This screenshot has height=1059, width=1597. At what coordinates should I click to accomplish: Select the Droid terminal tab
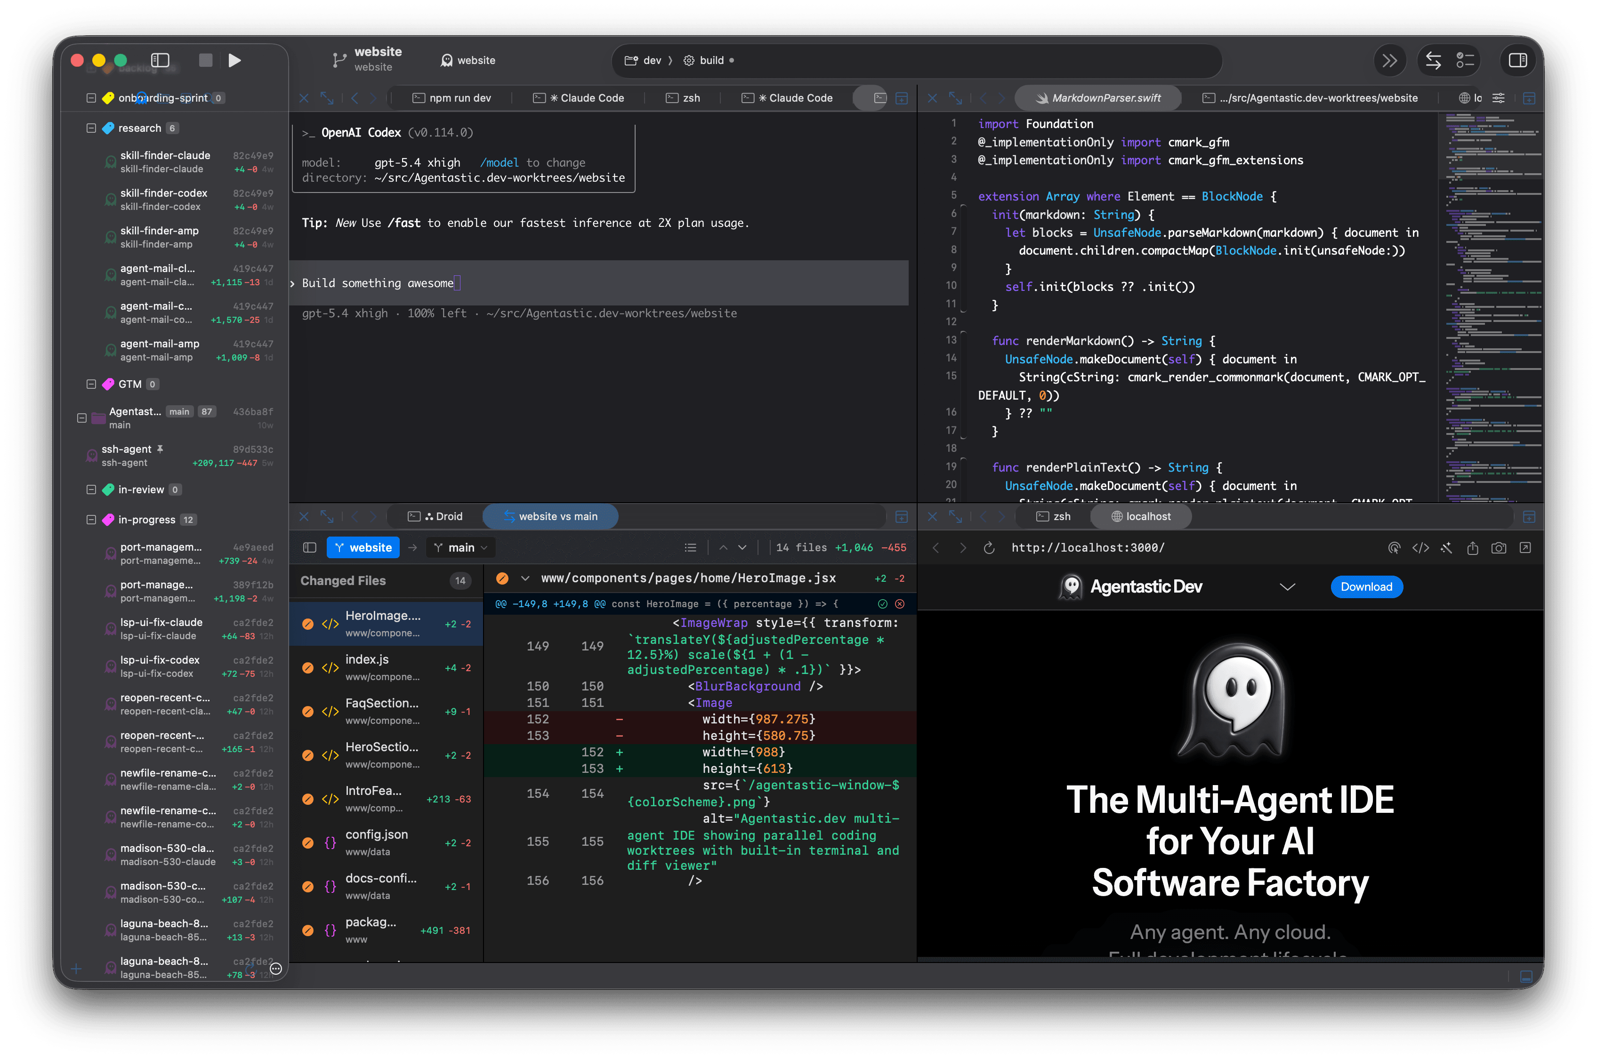click(x=436, y=517)
